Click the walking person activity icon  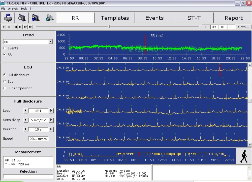click(x=243, y=156)
